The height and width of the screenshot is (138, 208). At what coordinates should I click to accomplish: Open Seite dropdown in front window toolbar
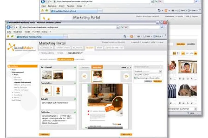(x=151, y=36)
